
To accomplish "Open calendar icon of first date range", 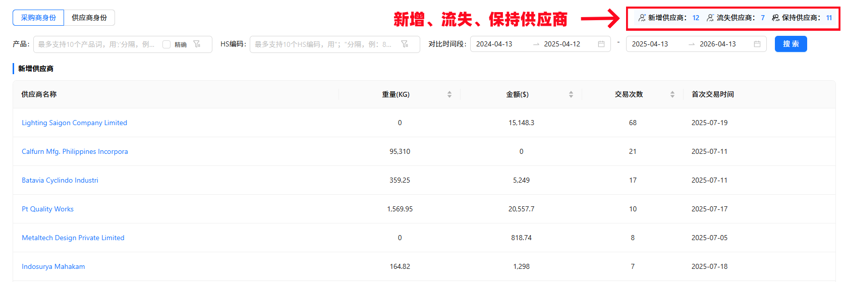I will point(601,44).
